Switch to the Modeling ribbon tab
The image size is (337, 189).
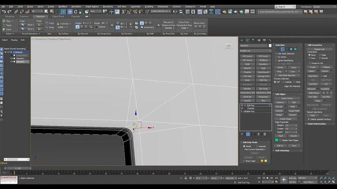pyautogui.click(x=10, y=16)
